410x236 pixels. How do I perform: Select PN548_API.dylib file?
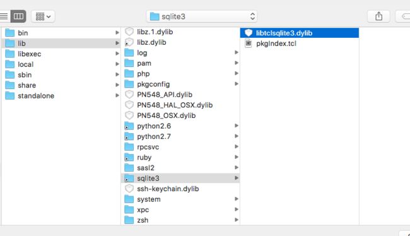pos(180,95)
